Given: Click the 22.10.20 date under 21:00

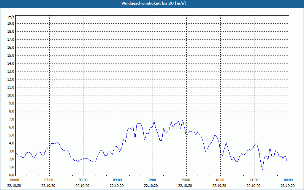Looking at the screenshot, I should [253, 186].
